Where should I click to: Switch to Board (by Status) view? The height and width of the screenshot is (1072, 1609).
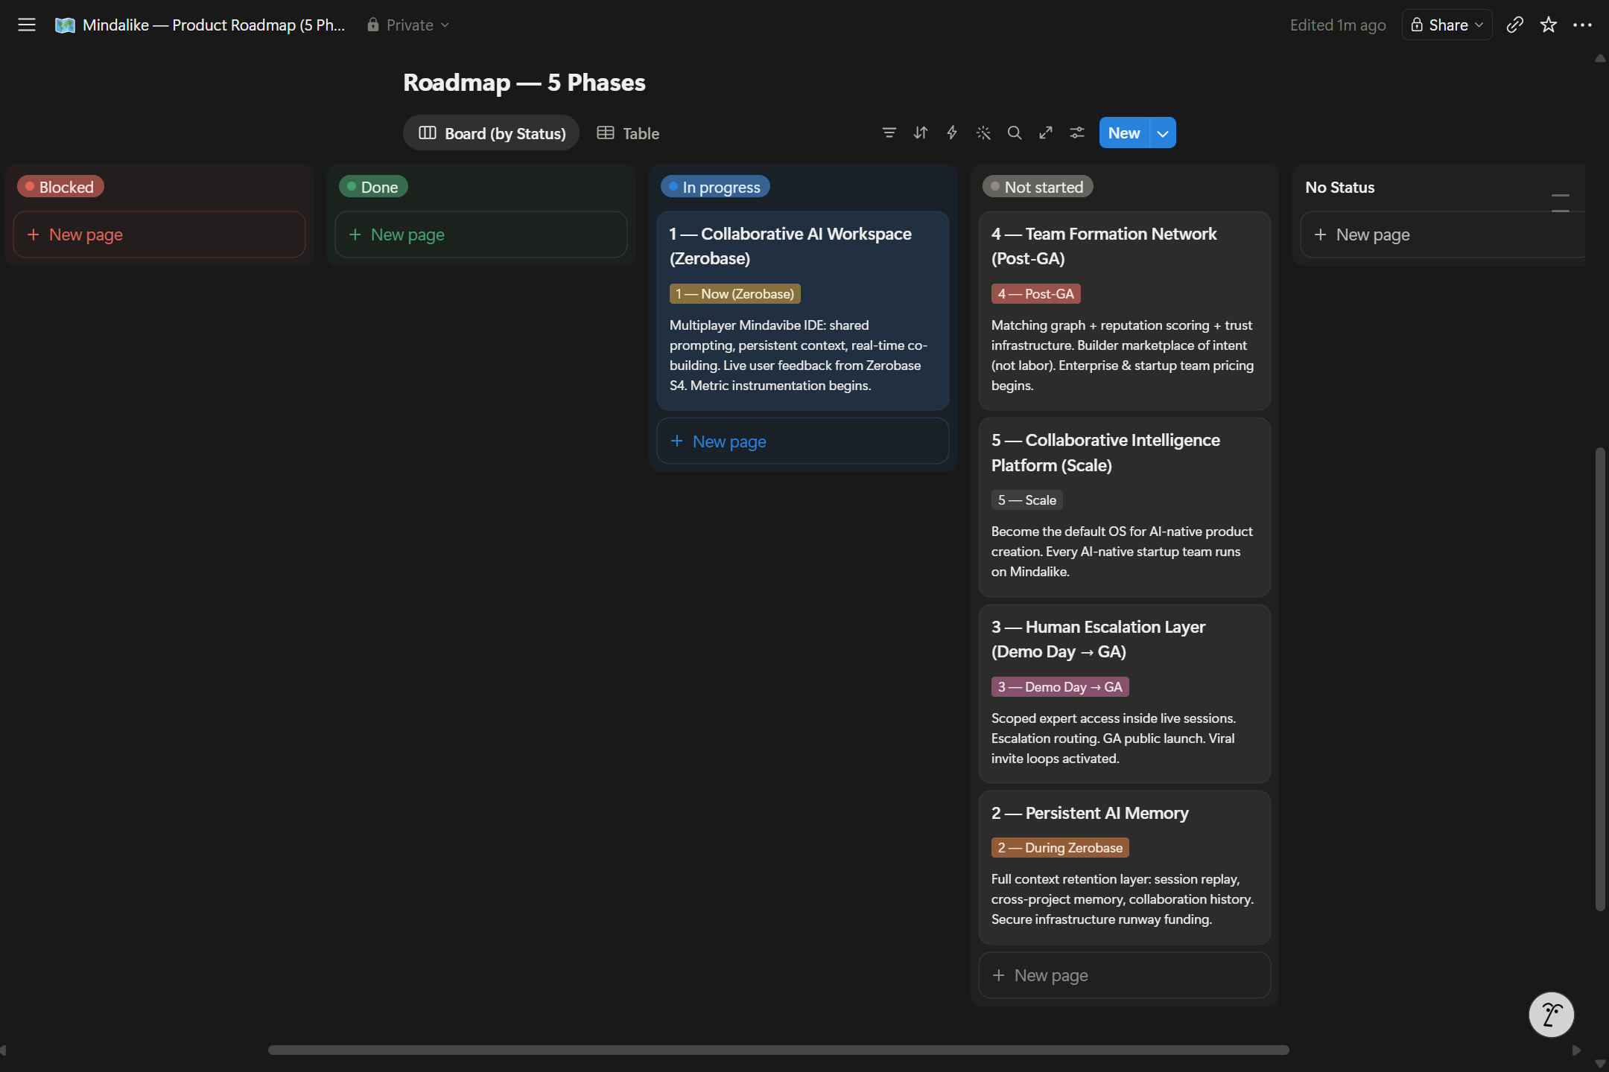[492, 133]
